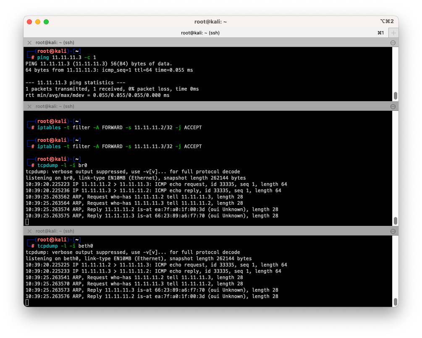Click the '--- 11.11.11.3 ping statistics ---' line
422x338 pixels.
click(75, 83)
